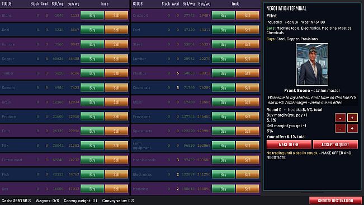
Task: Sell Machine tools
Action: point(248,160)
